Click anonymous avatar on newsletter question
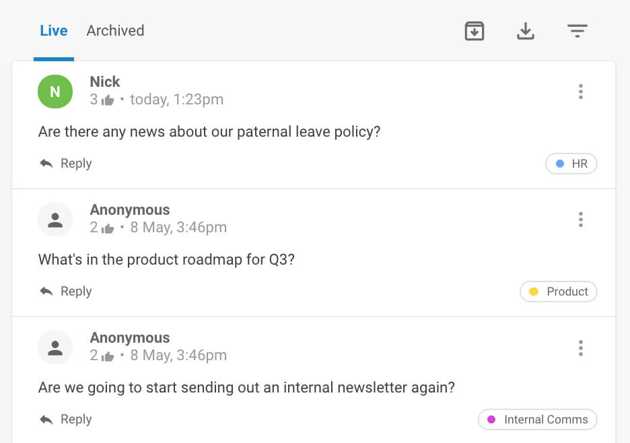 (x=55, y=347)
